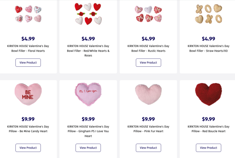Open the Bowl Filler - Red/White Hearts & Roses title
The width and height of the screenshot is (235, 158).
coord(88,51)
